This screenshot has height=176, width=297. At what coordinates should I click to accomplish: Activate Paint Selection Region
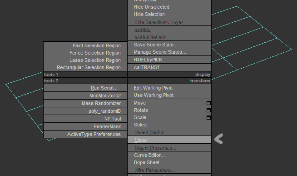[85, 46]
